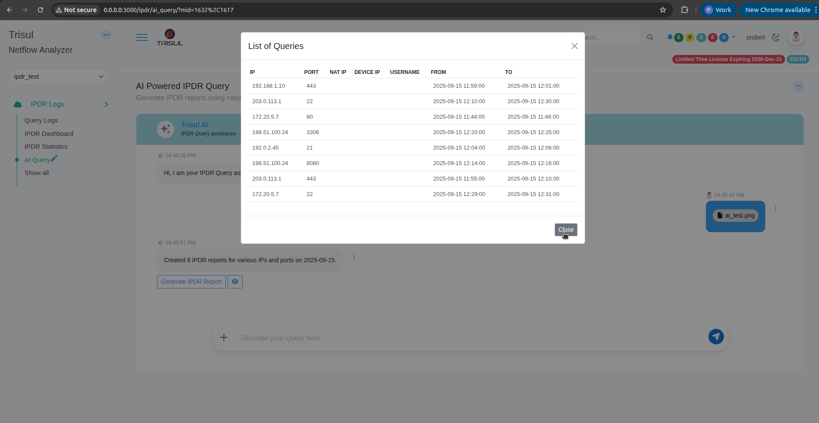The image size is (819, 423).
Task: Click the Trisul logo
Action: click(x=170, y=37)
